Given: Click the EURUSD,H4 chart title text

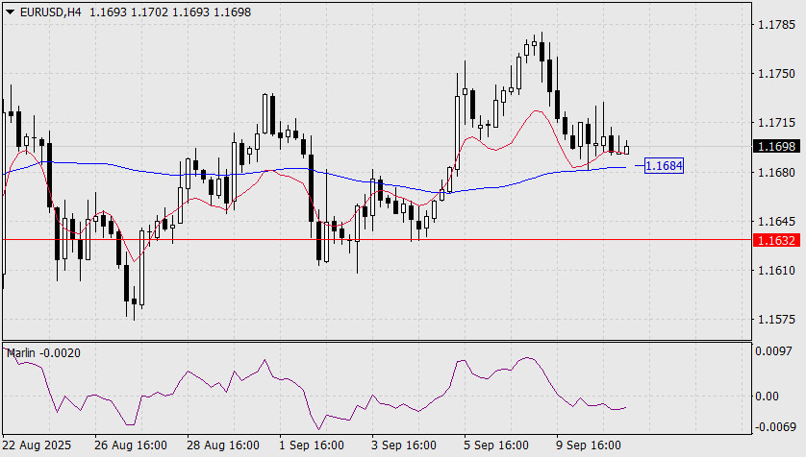Looking at the screenshot, I should (50, 12).
